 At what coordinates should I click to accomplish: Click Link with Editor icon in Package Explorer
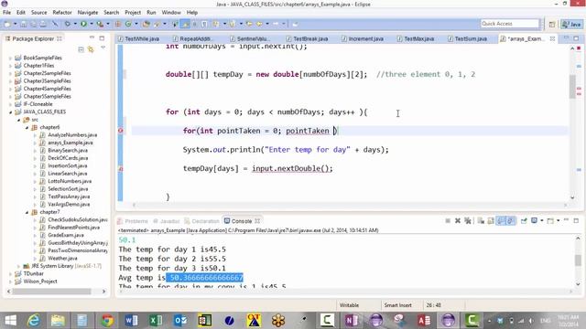coord(91,49)
